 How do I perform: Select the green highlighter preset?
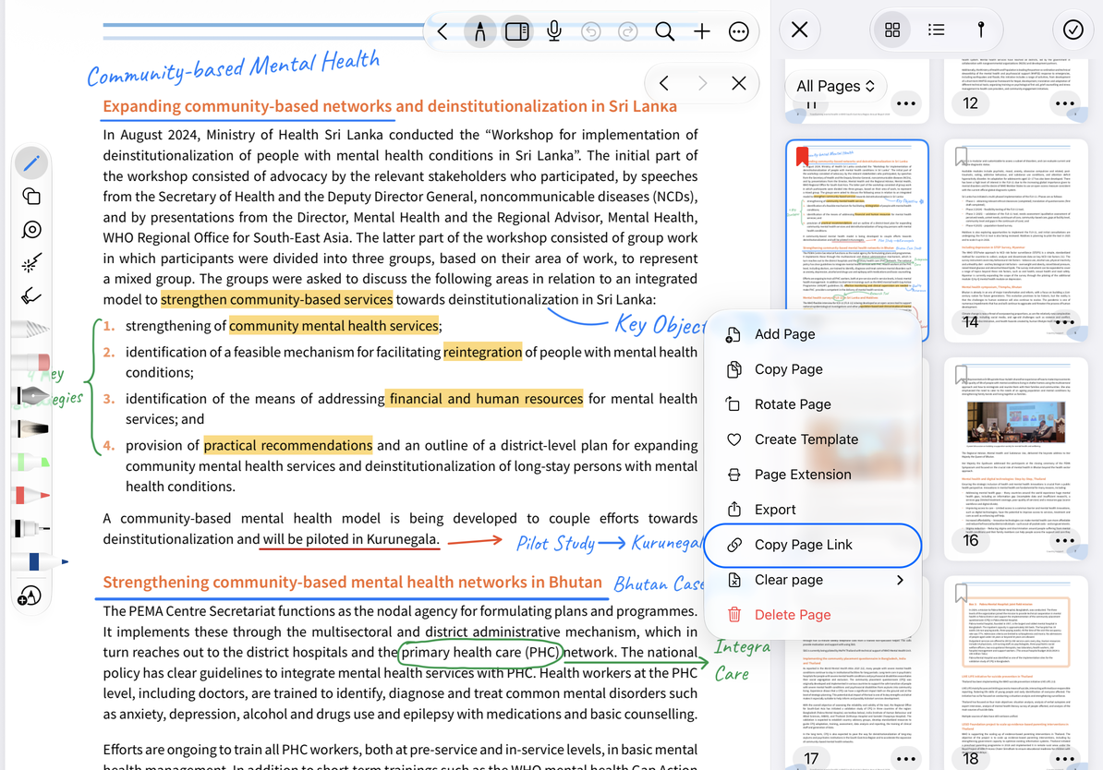click(x=31, y=462)
